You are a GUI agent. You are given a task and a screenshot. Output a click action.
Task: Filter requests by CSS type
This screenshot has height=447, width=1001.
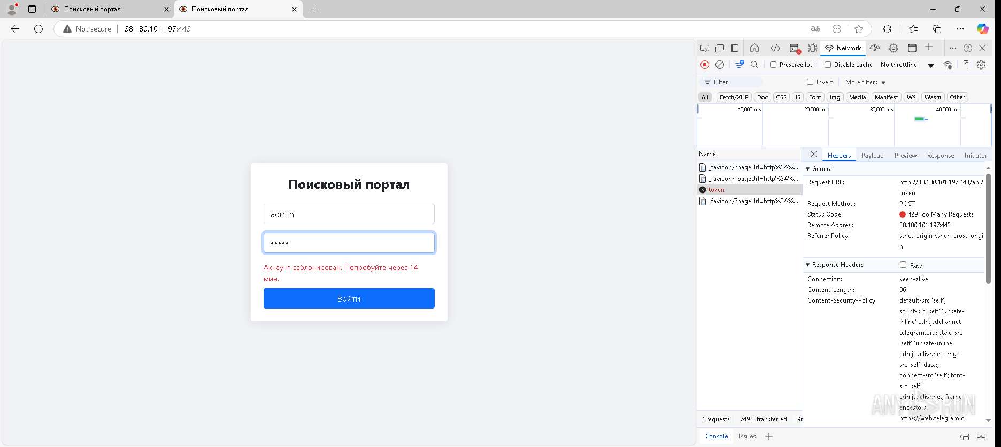click(781, 97)
